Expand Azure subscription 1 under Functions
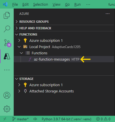Screen dimensions: 115x122 tap(19, 40)
